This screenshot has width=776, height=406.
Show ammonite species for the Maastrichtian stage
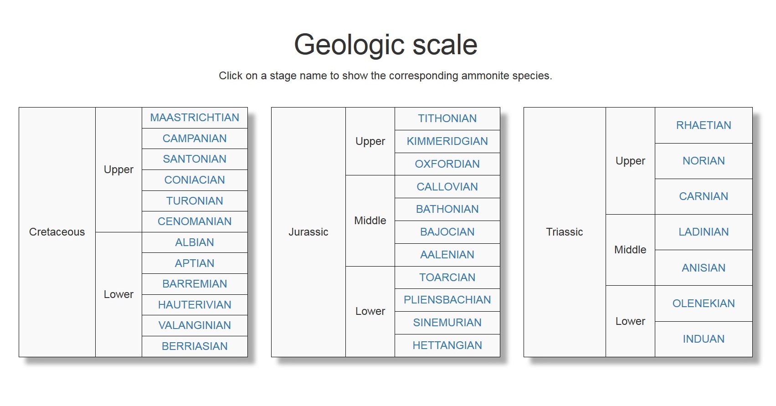coord(195,118)
